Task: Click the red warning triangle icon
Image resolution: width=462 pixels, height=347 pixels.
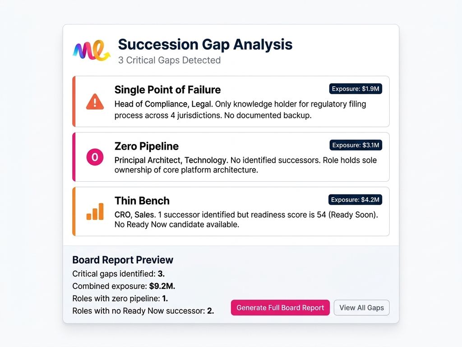Action: [95, 102]
